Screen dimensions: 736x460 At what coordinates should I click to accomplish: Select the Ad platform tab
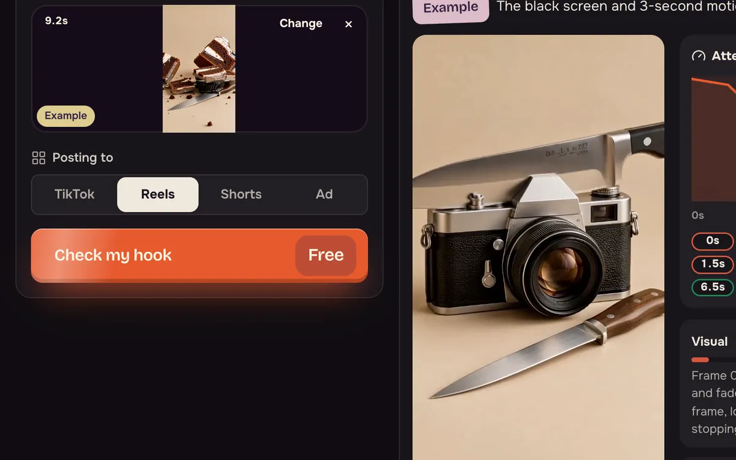(x=324, y=194)
